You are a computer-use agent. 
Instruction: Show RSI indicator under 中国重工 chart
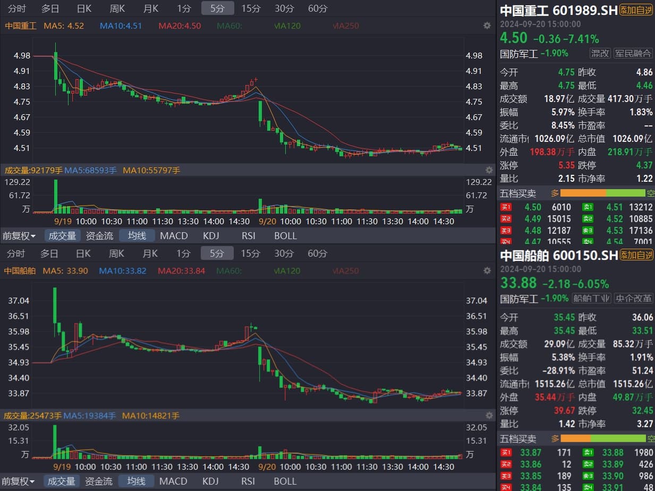[248, 236]
